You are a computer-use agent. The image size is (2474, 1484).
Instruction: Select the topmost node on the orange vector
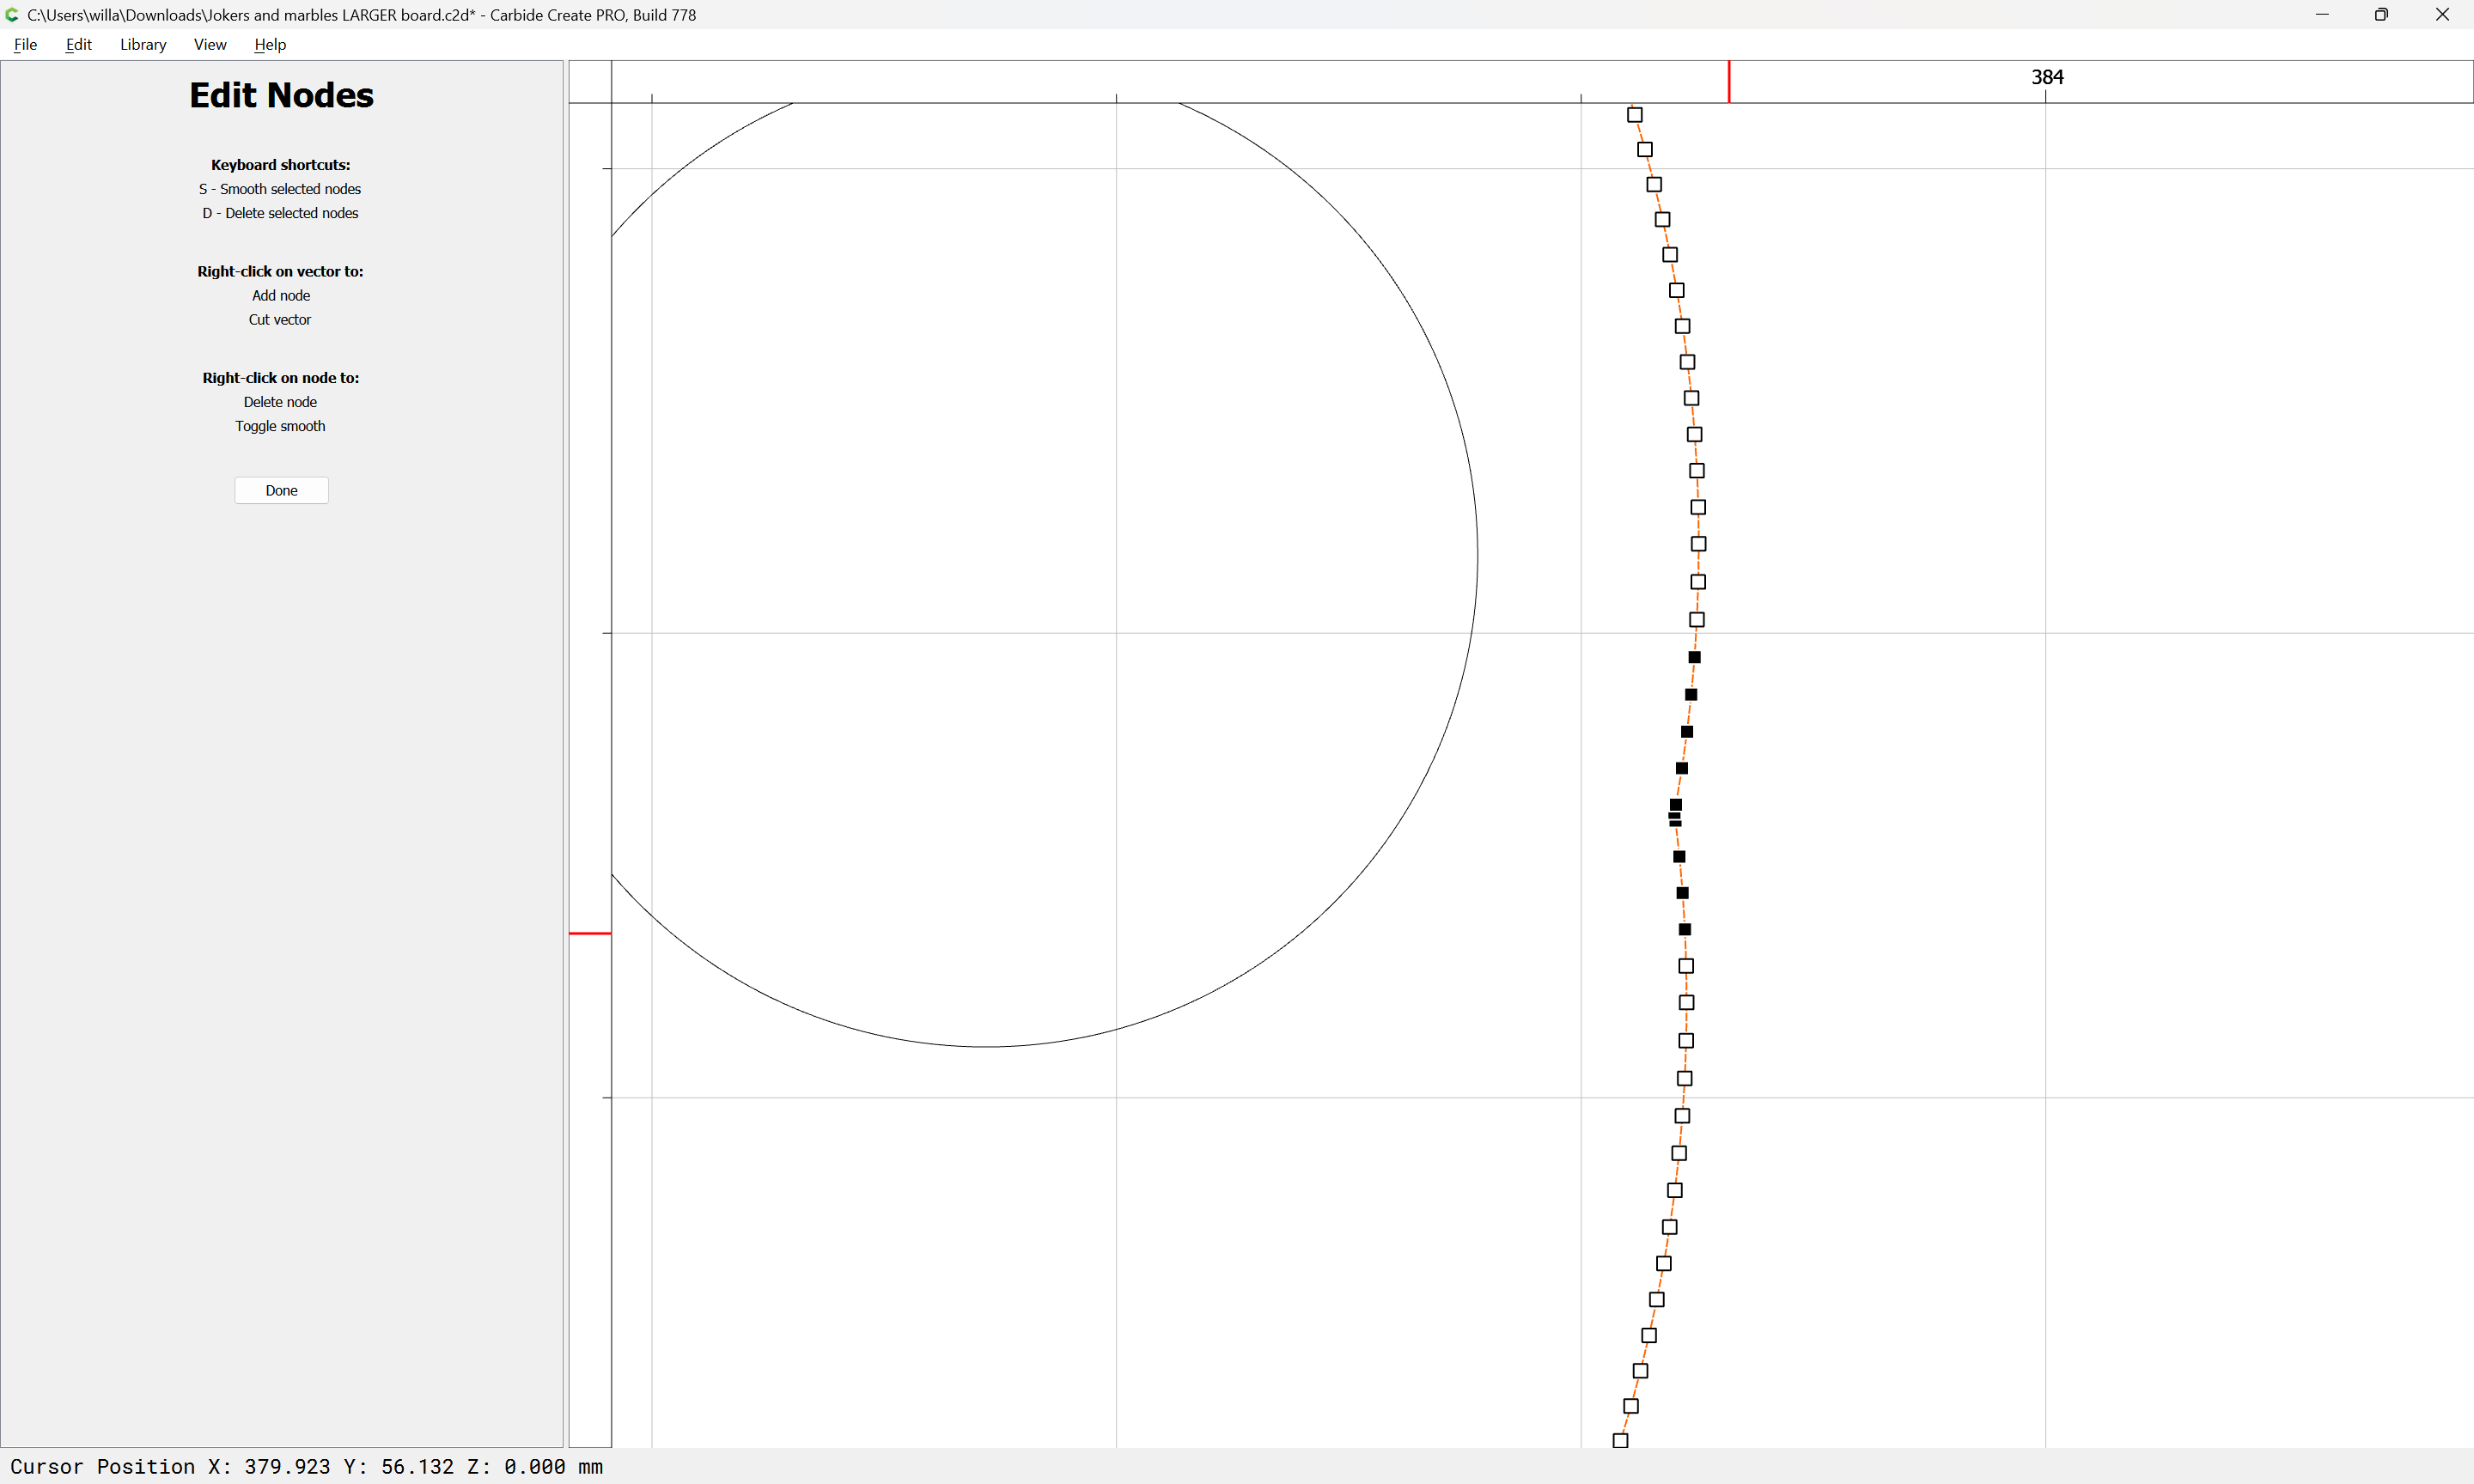point(1635,115)
